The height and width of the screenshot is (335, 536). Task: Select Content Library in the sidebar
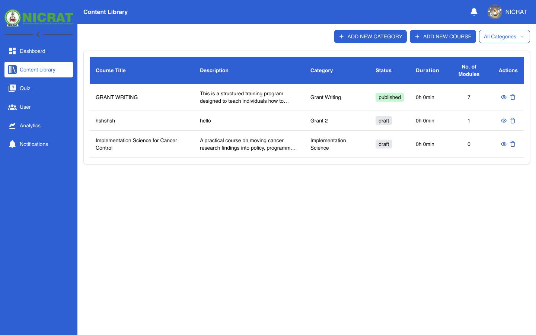pos(39,70)
